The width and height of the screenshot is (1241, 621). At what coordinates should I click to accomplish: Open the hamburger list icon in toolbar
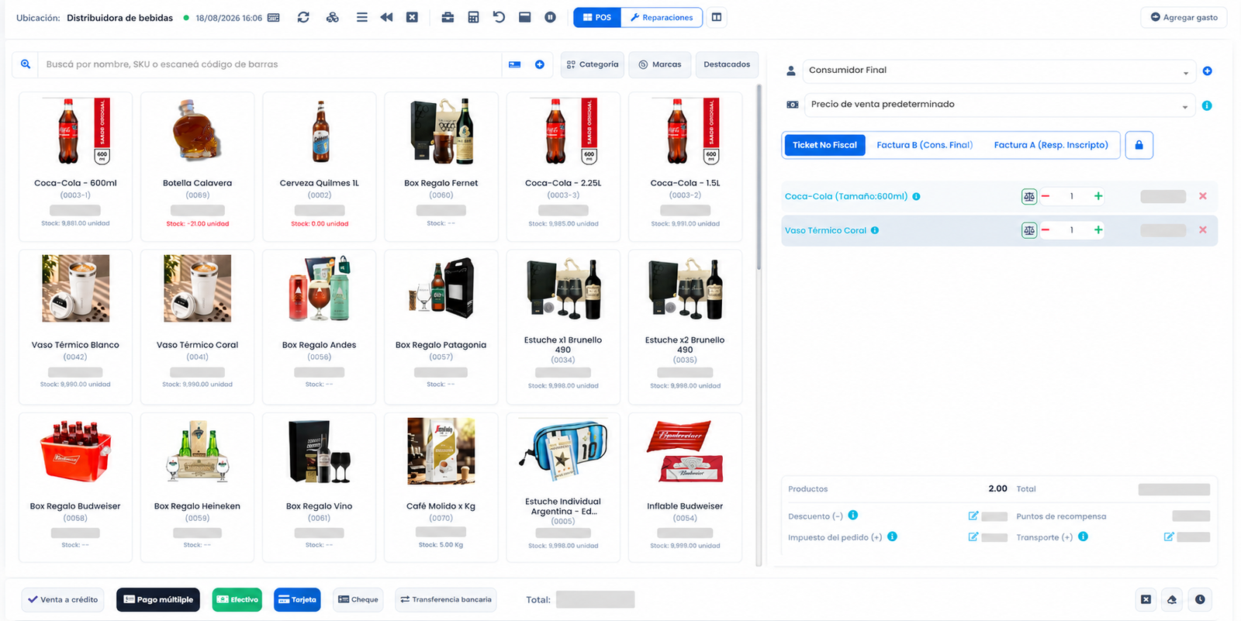coord(362,17)
